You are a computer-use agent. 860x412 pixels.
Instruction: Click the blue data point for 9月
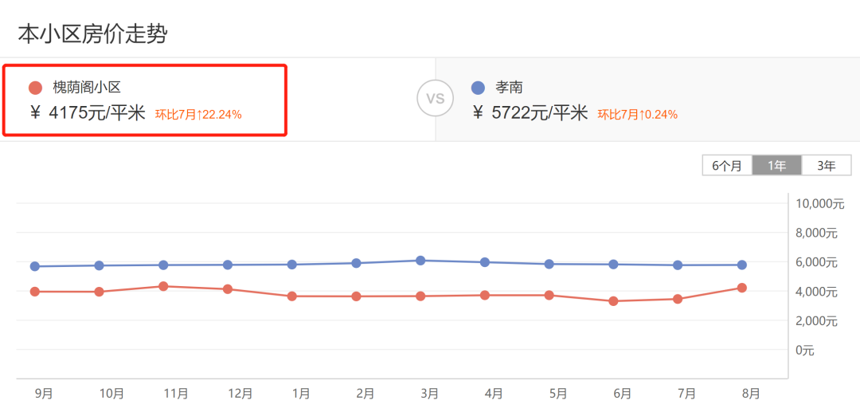(x=35, y=266)
